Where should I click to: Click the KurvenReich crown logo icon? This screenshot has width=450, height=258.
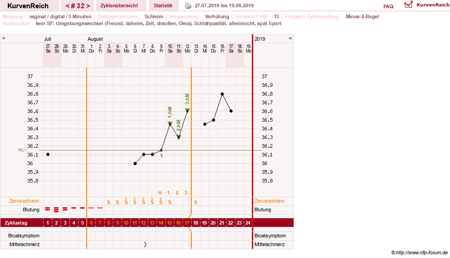[x=408, y=5]
